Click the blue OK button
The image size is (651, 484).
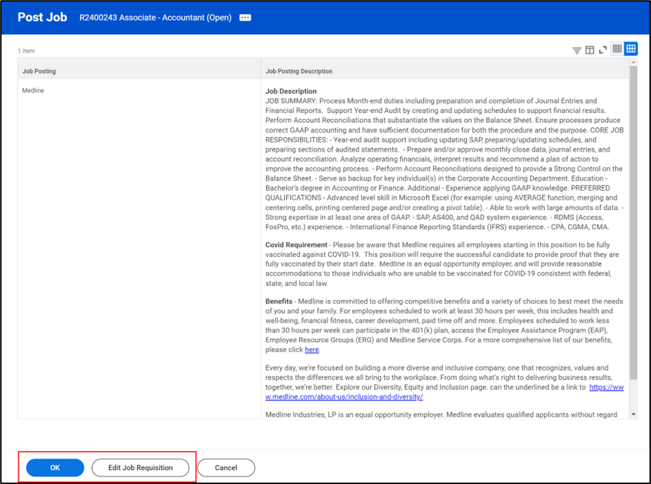(55, 468)
